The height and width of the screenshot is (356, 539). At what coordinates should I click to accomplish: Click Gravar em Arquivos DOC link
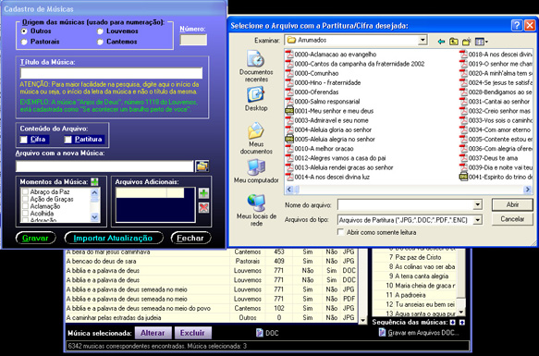click(x=419, y=333)
